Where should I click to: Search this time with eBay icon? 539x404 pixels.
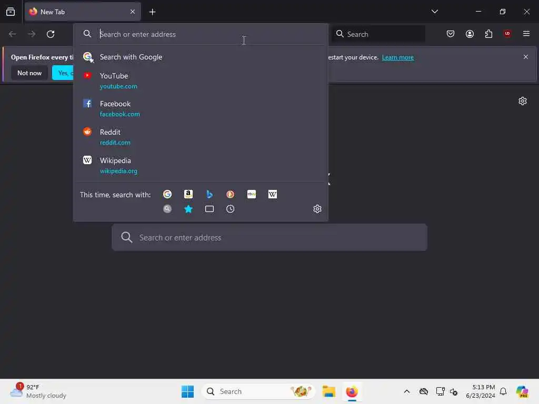tap(252, 195)
